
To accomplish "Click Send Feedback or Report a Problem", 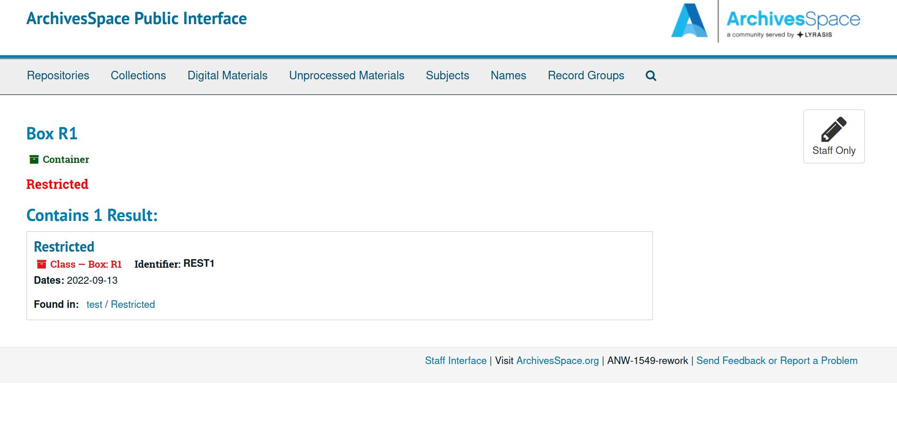I will coord(777,360).
